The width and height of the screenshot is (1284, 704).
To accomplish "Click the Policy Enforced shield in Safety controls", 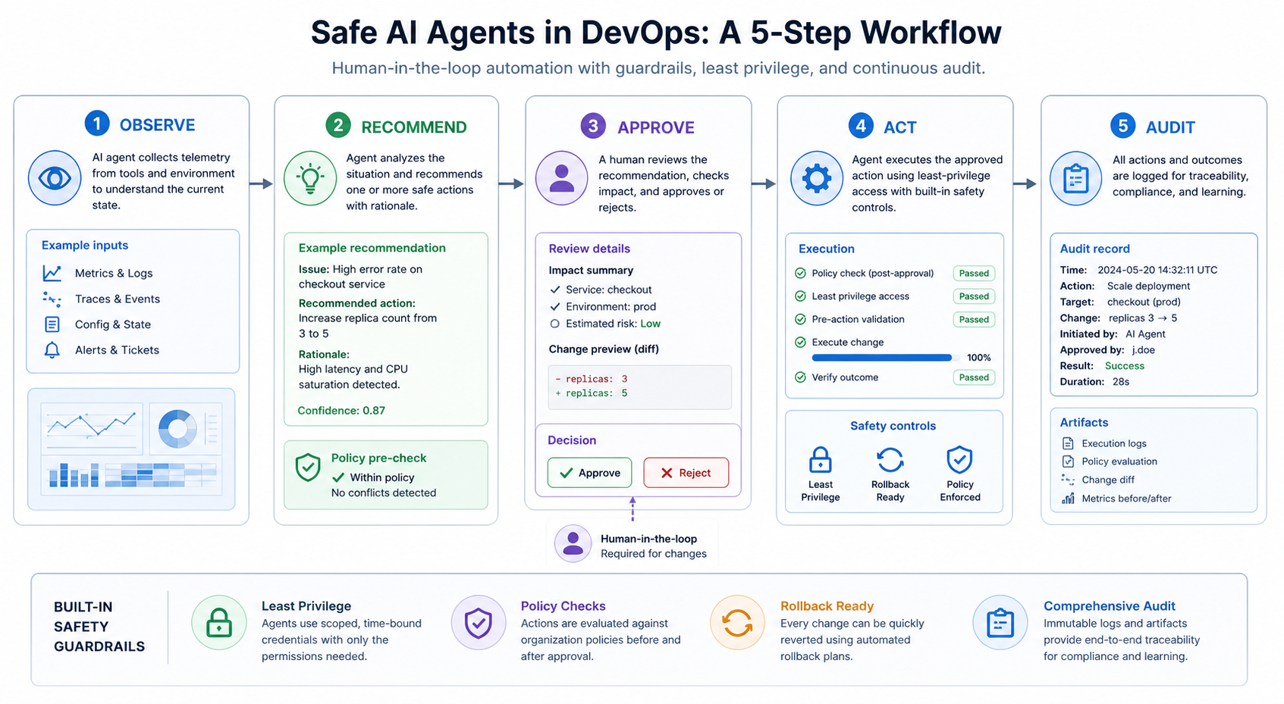I will tap(959, 459).
